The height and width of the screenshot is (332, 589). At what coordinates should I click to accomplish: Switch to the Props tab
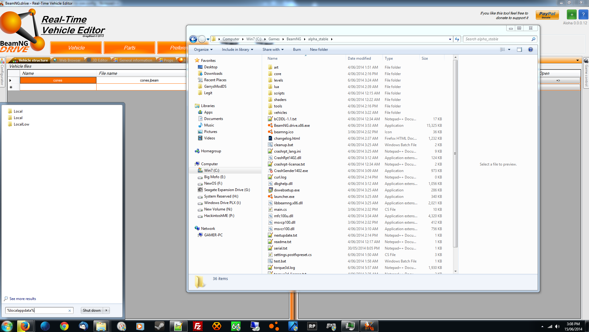click(x=166, y=60)
